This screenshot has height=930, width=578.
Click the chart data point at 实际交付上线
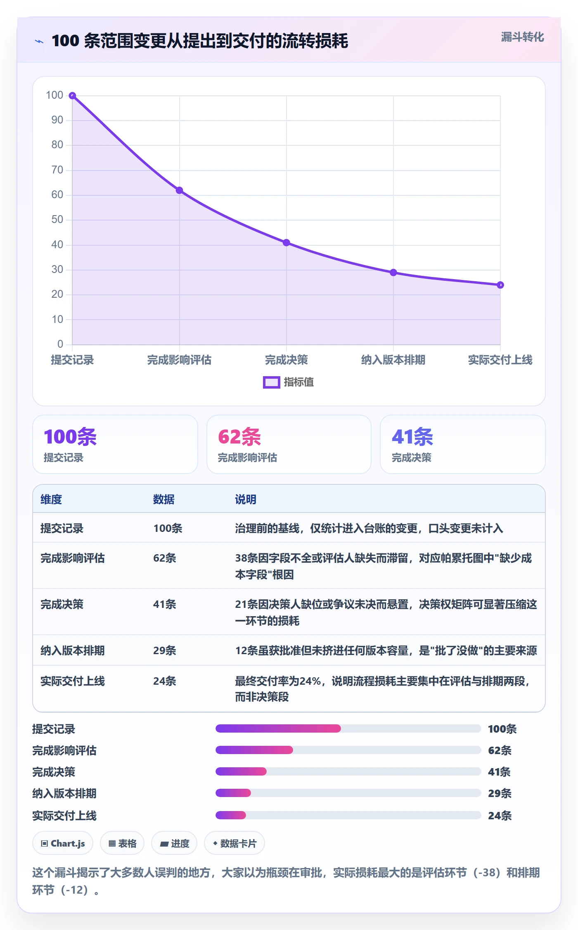(500, 285)
